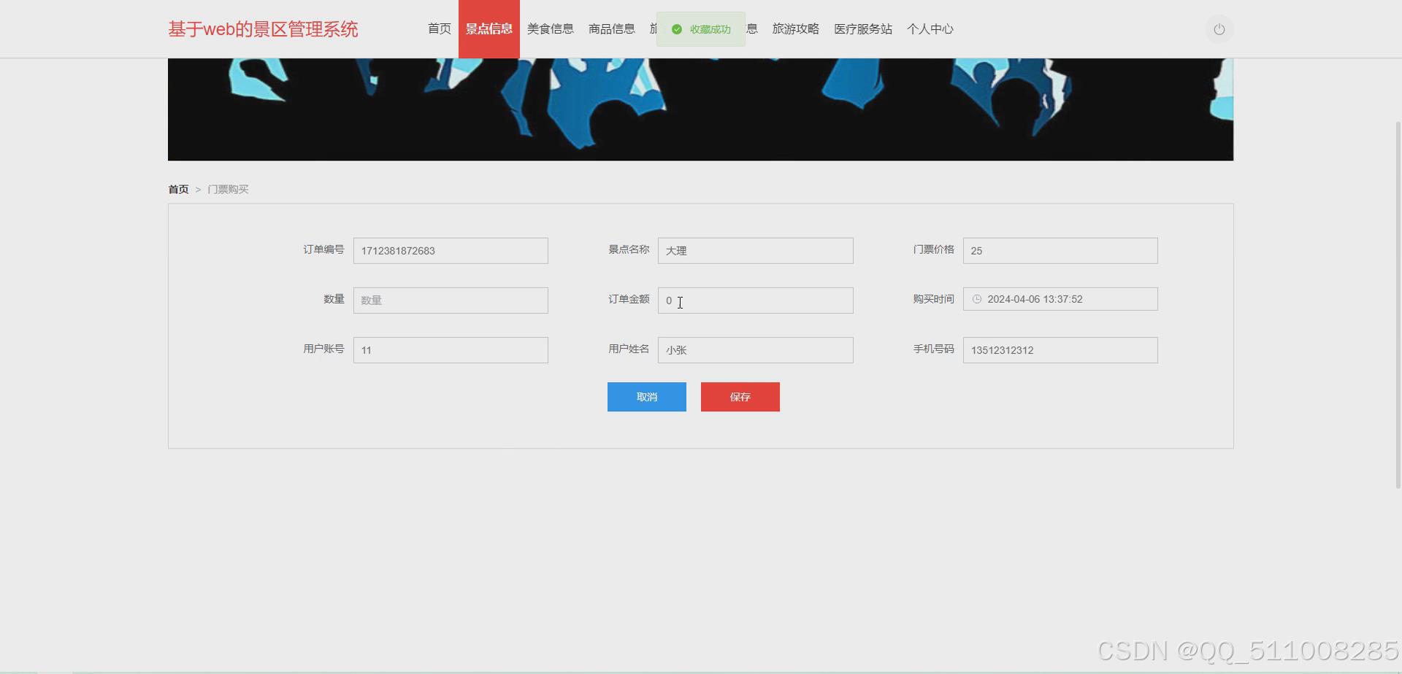1402x674 pixels.
Task: Focus the 订单编号 input field
Action: 451,251
